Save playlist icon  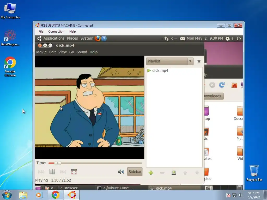pyautogui.click(x=174, y=173)
